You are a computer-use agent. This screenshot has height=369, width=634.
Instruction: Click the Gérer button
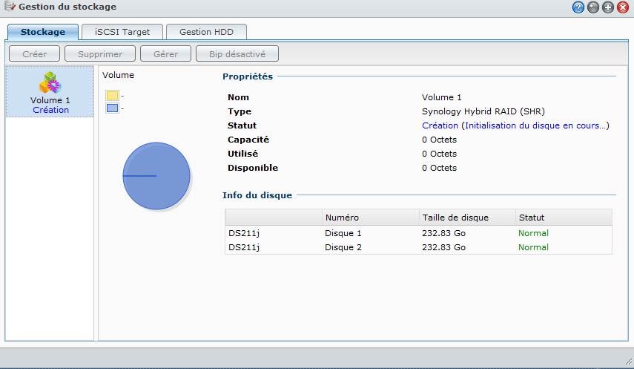click(166, 54)
